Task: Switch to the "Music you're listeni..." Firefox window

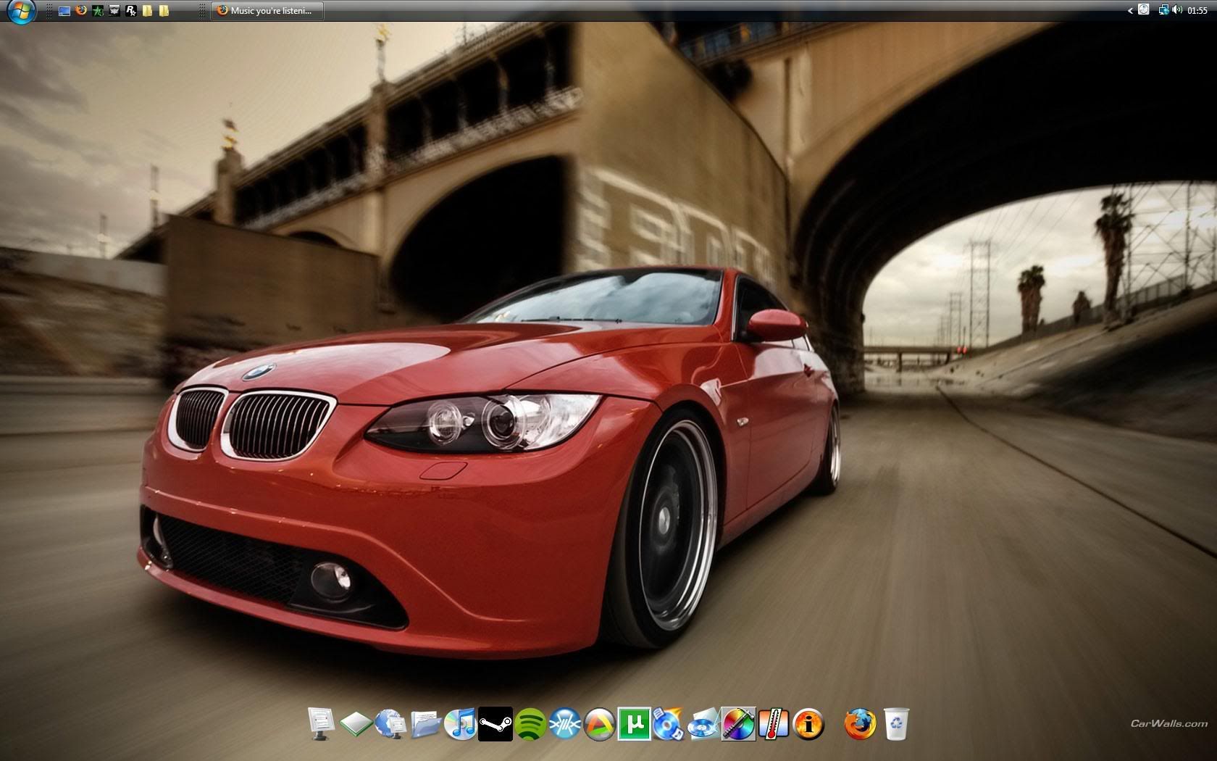Action: point(267,11)
